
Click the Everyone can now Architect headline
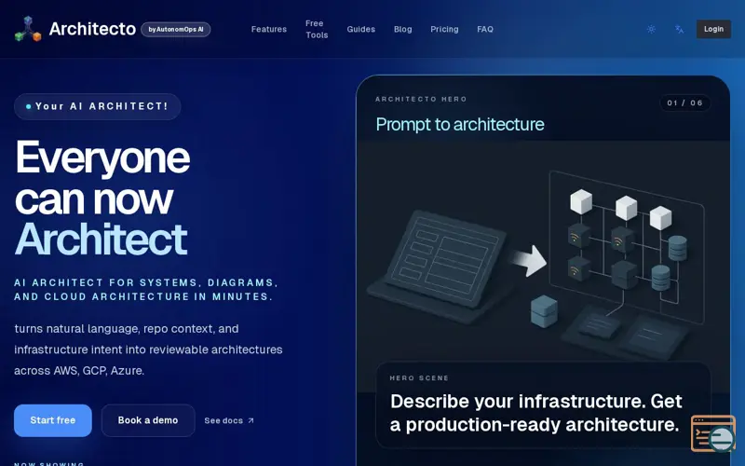pyautogui.click(x=102, y=198)
